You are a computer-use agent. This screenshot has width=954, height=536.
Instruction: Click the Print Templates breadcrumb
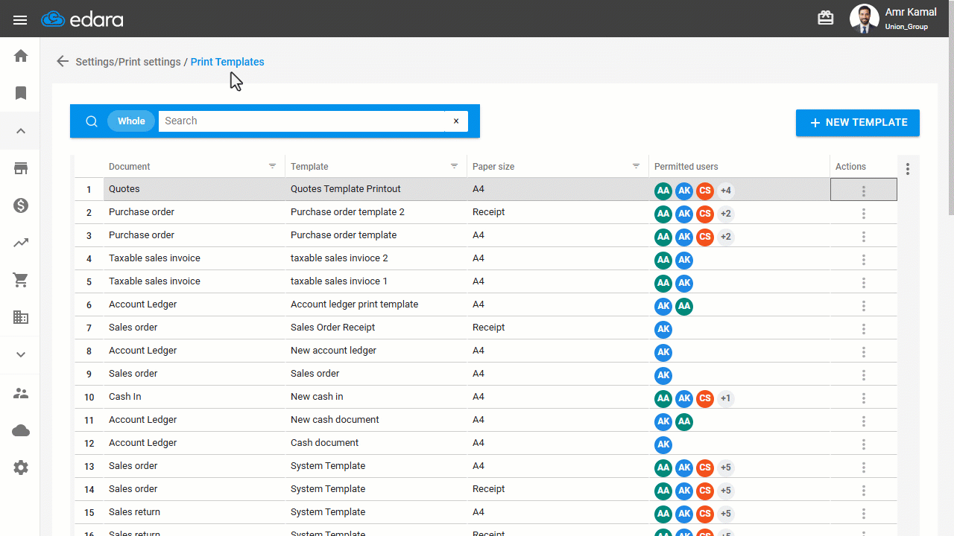pyautogui.click(x=227, y=62)
